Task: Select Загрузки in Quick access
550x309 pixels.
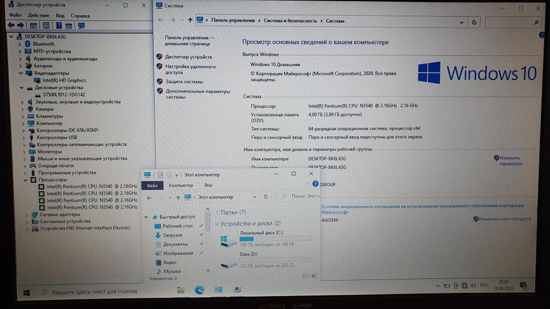Action: 172,235
